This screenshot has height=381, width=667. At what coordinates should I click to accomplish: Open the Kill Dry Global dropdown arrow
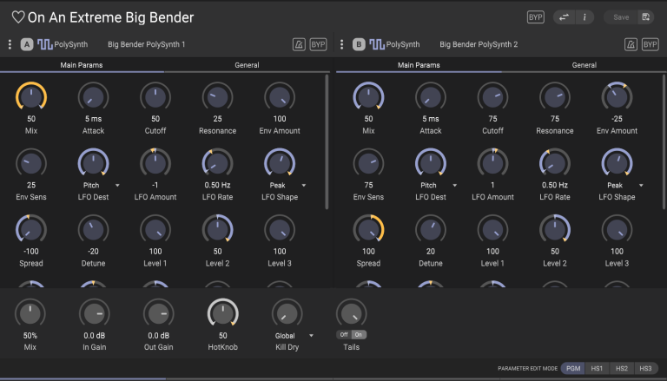point(312,336)
